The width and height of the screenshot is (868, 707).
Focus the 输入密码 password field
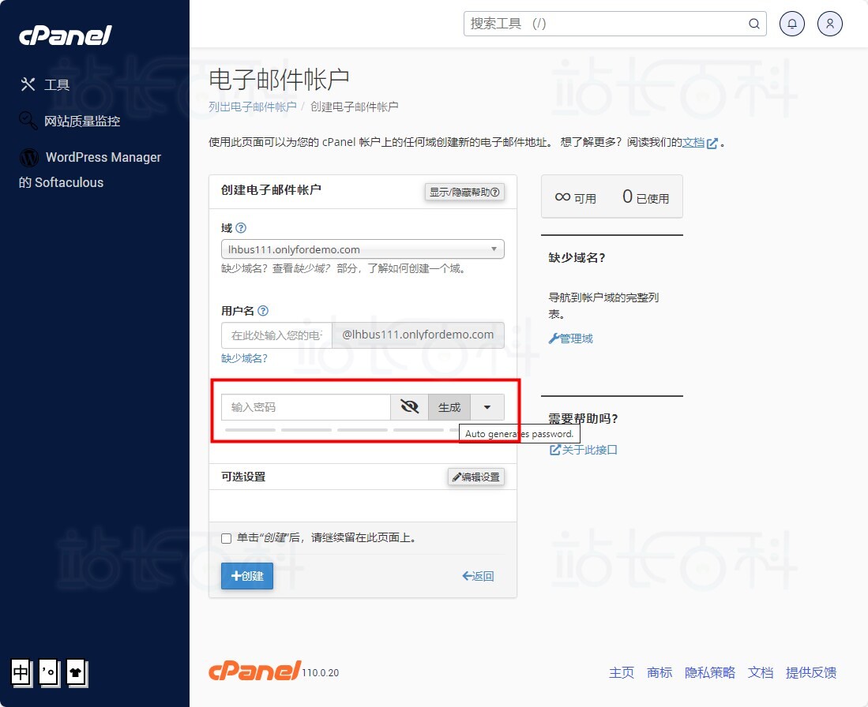(306, 407)
